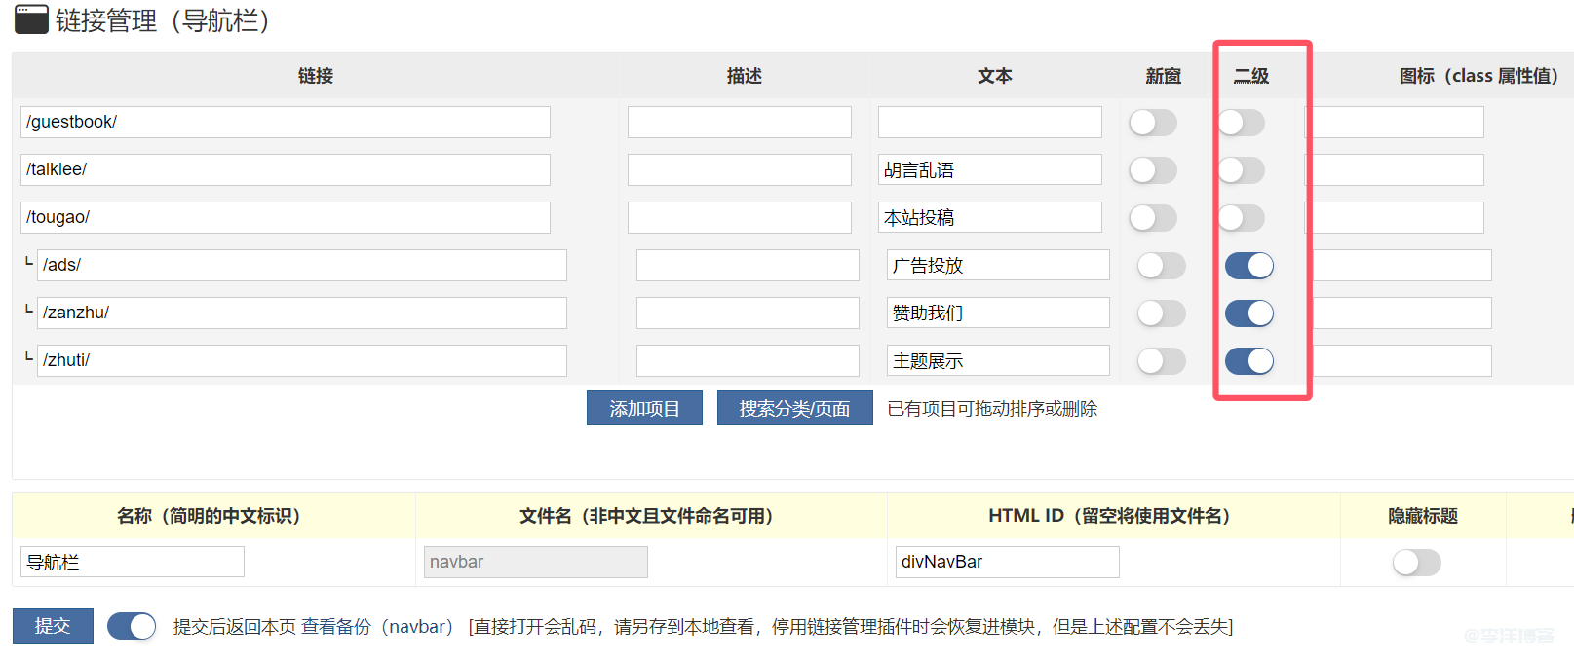Enable the 隐藏标题 toggle
Viewport: 1574px width, 662px height.
point(1416,563)
